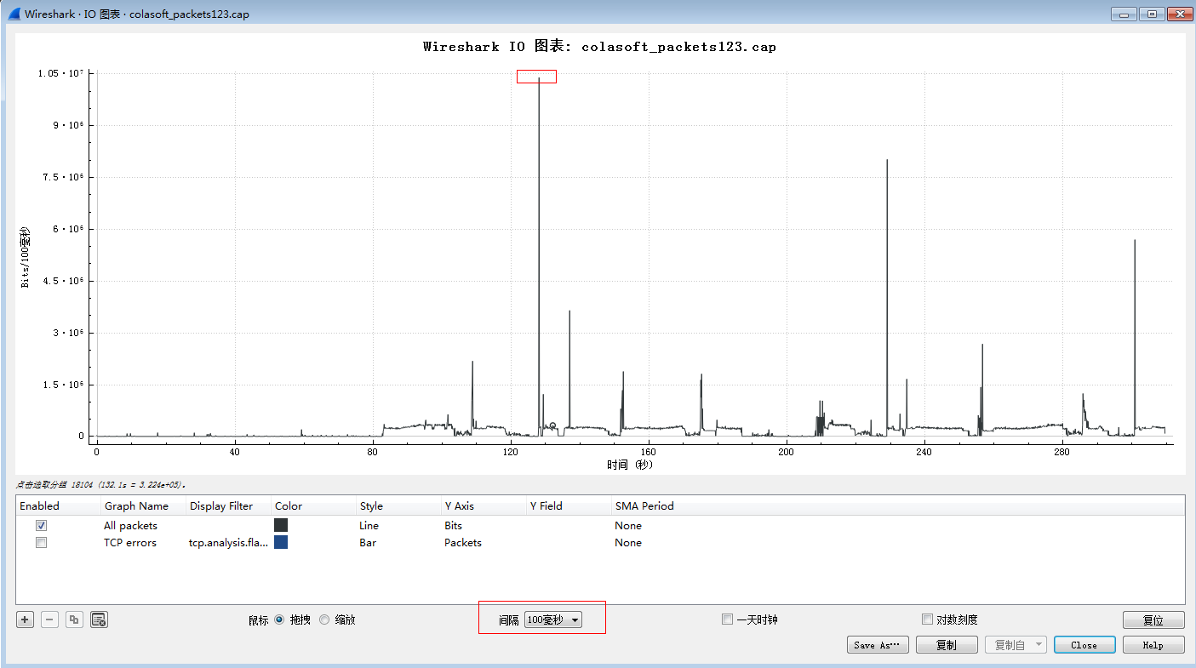Click the chart title Wireshark IO 图表
The height and width of the screenshot is (668, 1196).
[x=599, y=47]
